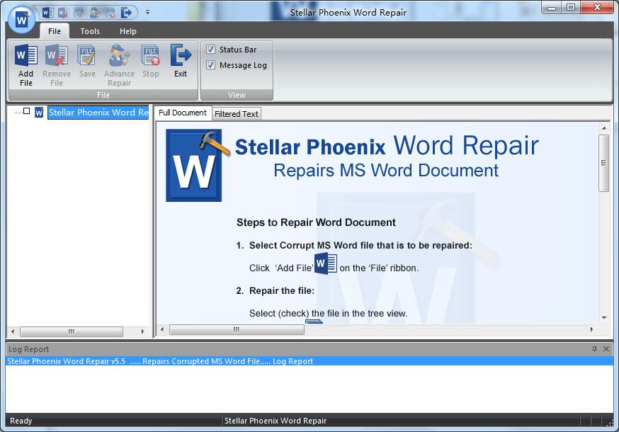Close the Stellar Phoenix Word Repair window
This screenshot has height=432, width=619.
597,8
